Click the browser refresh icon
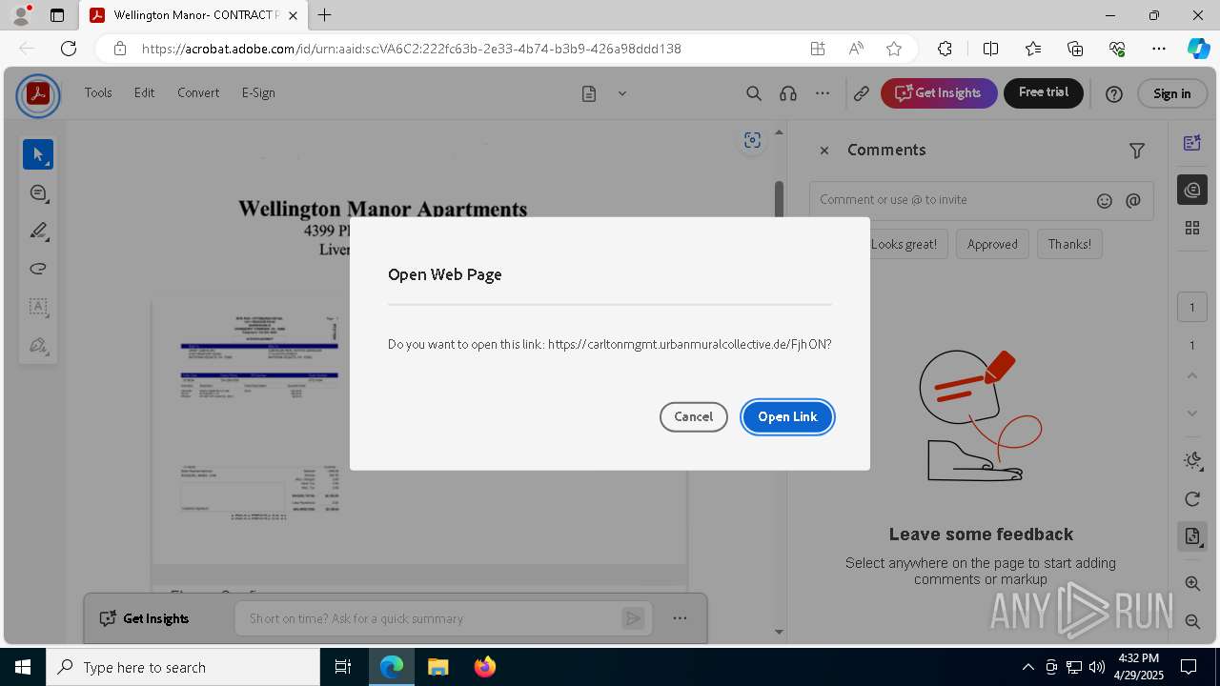Viewport: 1220px width, 686px height. [69, 49]
